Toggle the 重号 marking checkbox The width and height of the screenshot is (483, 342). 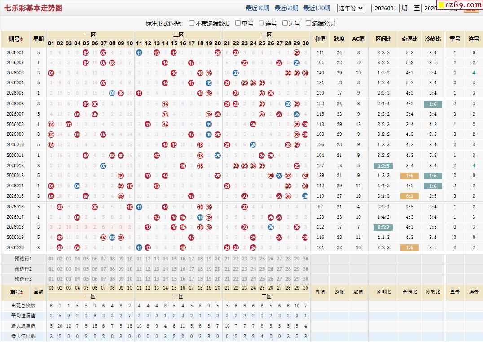click(237, 23)
